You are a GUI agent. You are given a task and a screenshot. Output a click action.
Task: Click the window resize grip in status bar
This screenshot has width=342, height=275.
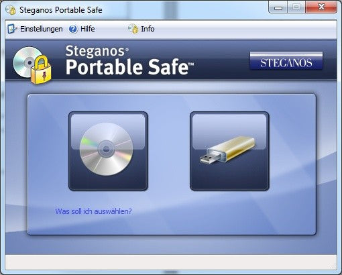333,266
